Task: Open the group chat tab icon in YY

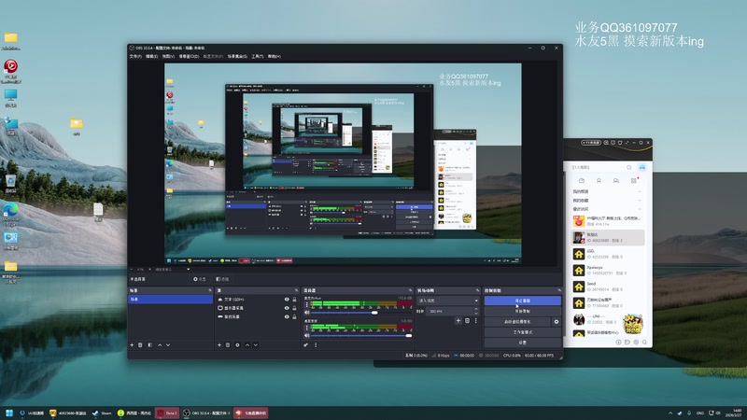Action: tap(616, 181)
